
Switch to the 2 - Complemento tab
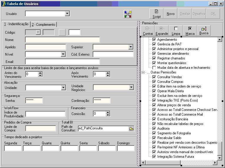pyautogui.click(x=44, y=25)
